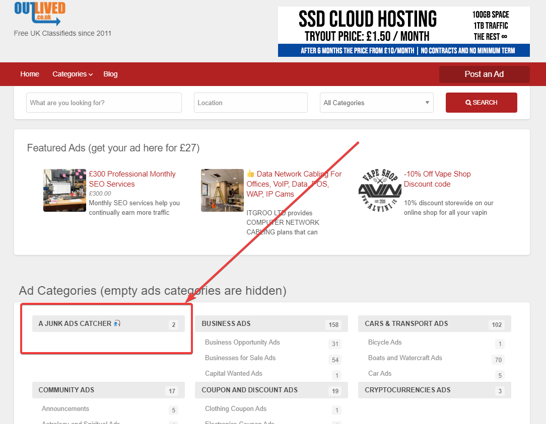Viewport: 546px width, 424px height.
Task: Focus the 'What are you looking for?' field
Action: pos(104,103)
